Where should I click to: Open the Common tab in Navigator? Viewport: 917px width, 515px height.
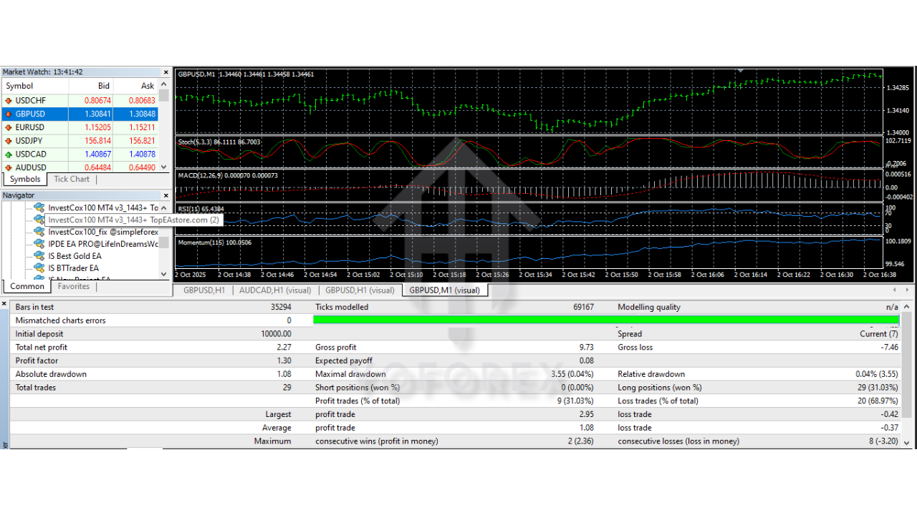pyautogui.click(x=27, y=285)
